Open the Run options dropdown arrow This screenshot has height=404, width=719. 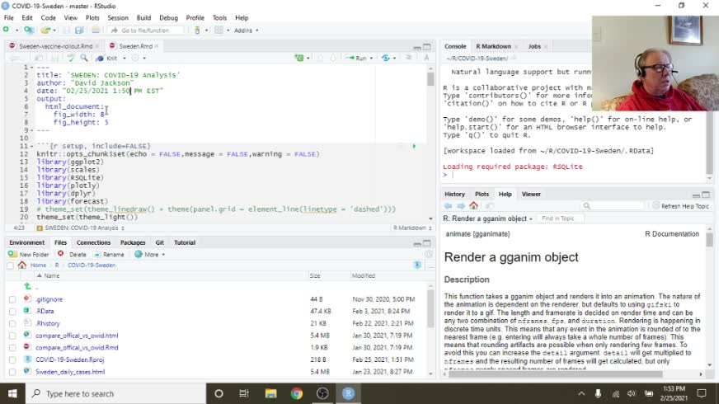coord(371,59)
